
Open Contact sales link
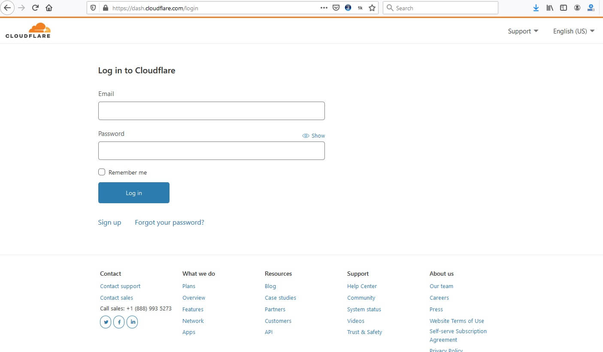click(117, 298)
